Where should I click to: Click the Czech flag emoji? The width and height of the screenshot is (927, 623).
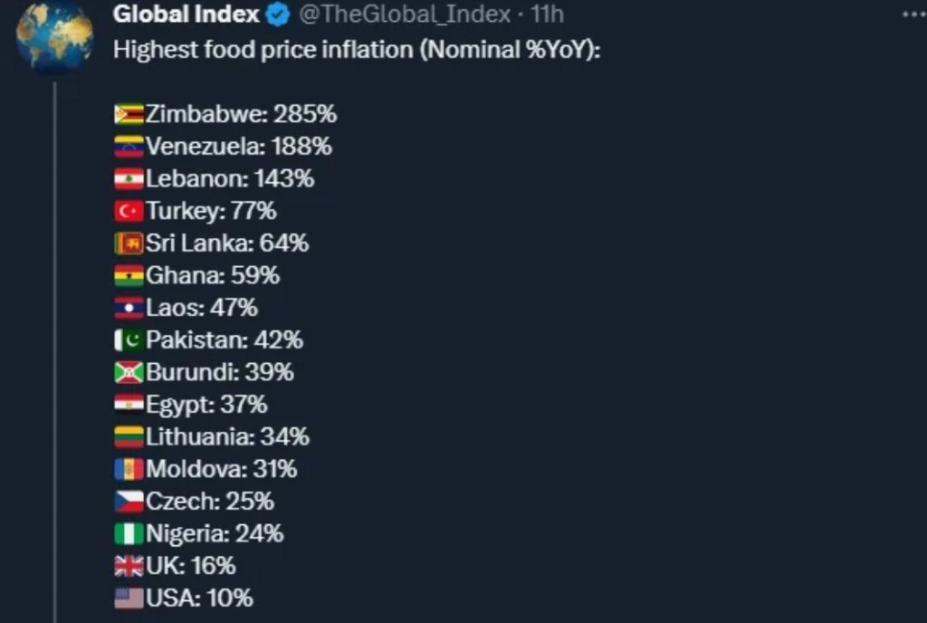point(129,502)
